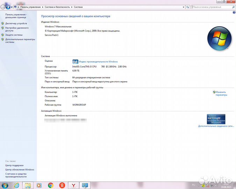Click shield icon beside Диспетчер устройств
The image size is (236, 189).
tap(2, 23)
